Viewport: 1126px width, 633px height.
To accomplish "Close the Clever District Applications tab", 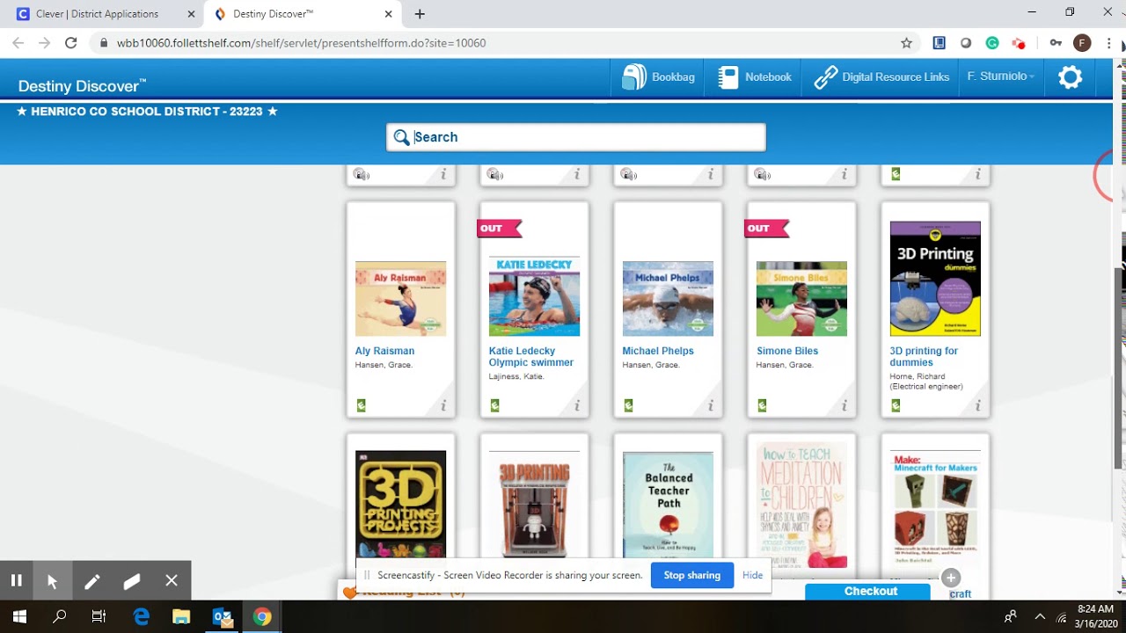I will click(191, 14).
